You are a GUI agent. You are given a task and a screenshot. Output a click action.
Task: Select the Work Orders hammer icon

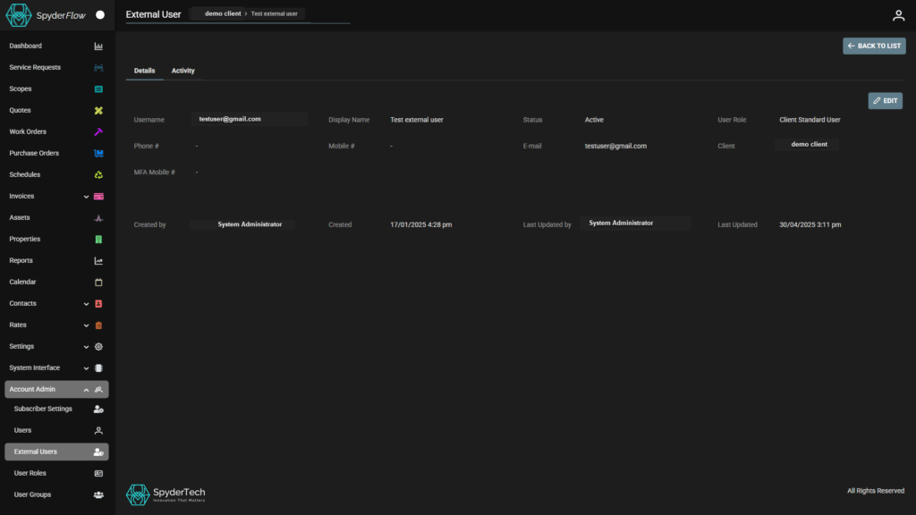[x=98, y=132]
